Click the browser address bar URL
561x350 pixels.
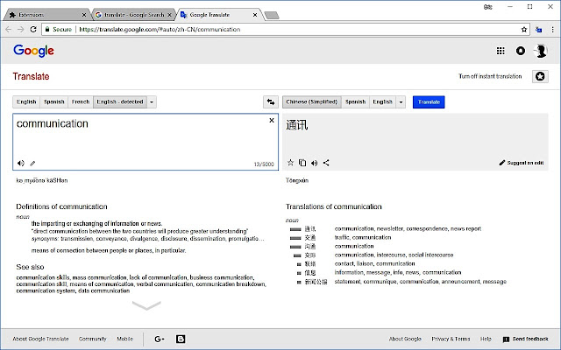pos(160,29)
